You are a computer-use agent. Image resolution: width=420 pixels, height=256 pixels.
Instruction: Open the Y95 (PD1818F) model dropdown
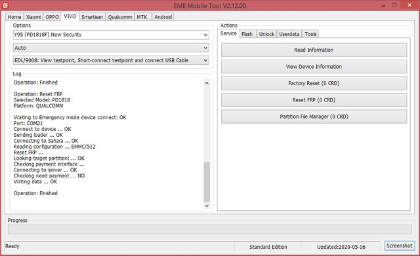[111, 35]
